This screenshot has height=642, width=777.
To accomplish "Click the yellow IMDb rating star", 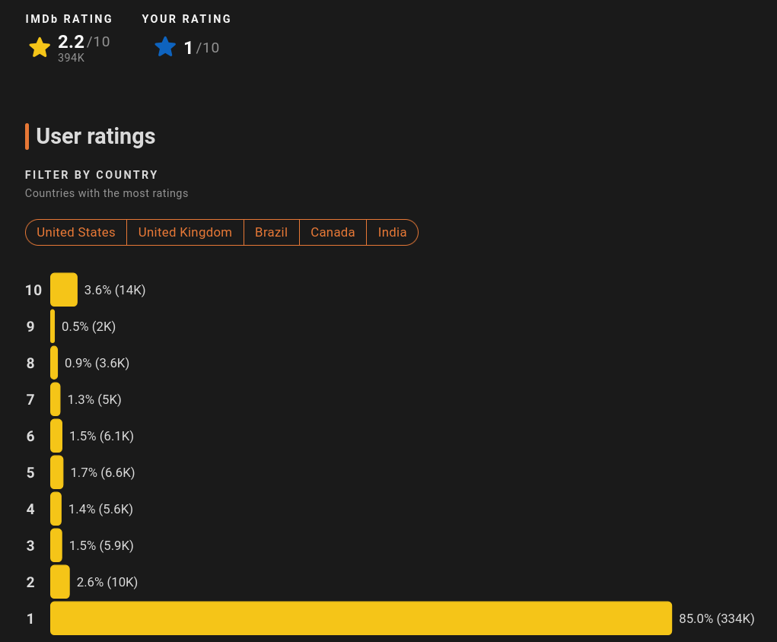I will click(40, 48).
